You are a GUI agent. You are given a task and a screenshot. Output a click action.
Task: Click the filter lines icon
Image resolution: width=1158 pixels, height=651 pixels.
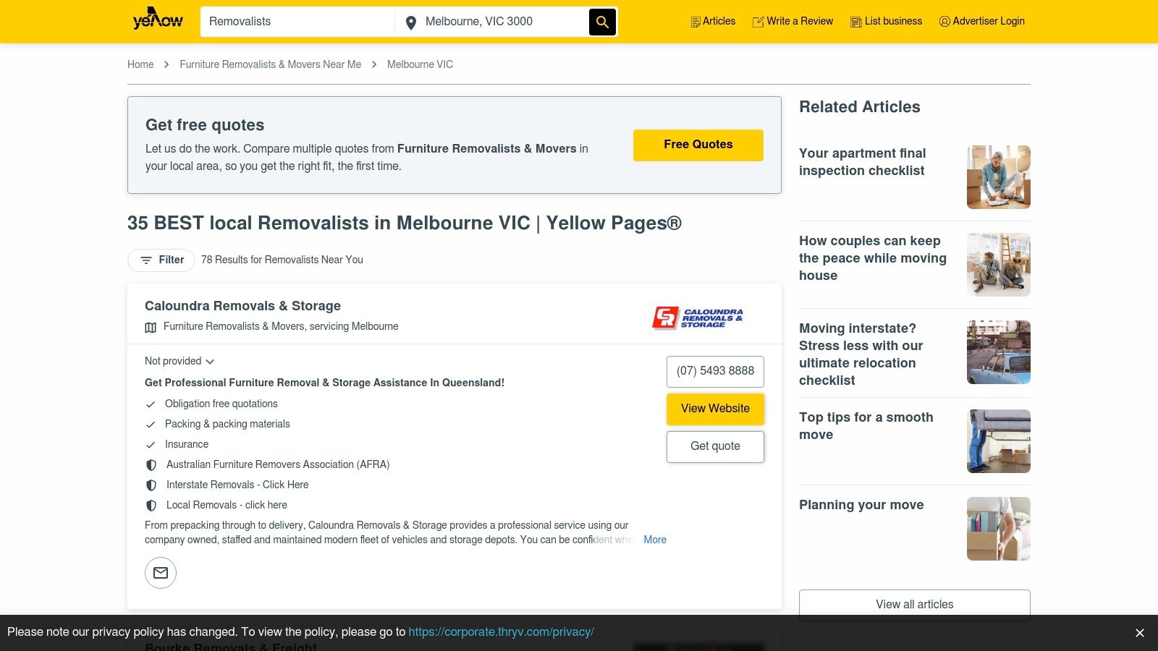pos(146,260)
